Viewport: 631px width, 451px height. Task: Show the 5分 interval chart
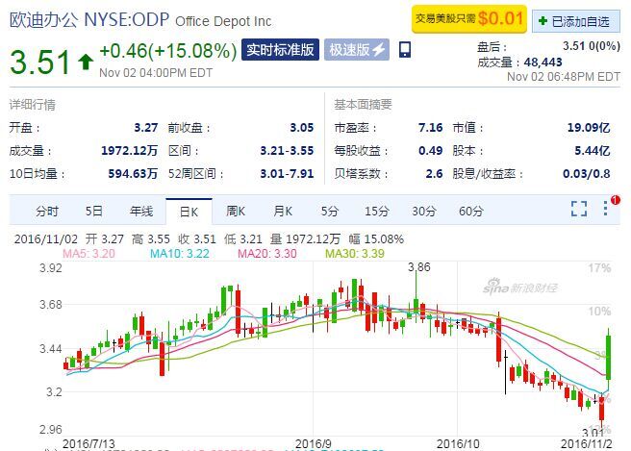click(330, 211)
